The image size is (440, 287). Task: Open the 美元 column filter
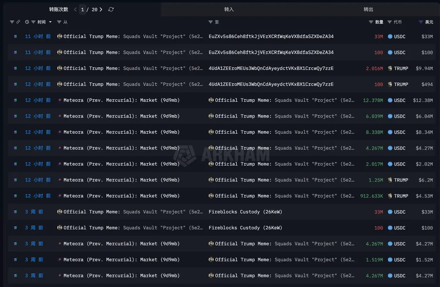click(x=421, y=22)
